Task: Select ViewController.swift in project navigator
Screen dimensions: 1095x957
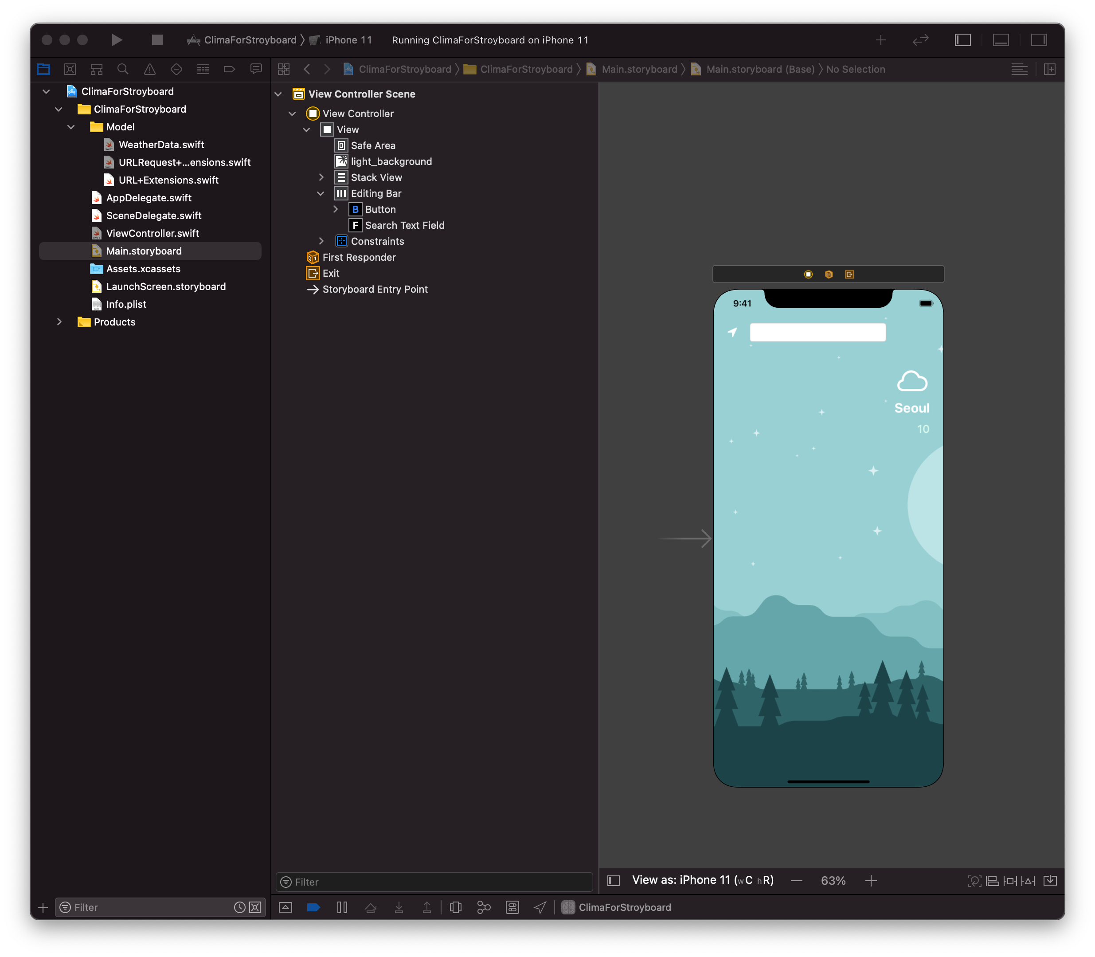Action: coord(152,233)
